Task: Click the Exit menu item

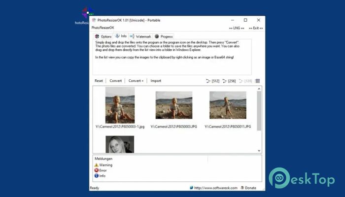Action: (256, 28)
